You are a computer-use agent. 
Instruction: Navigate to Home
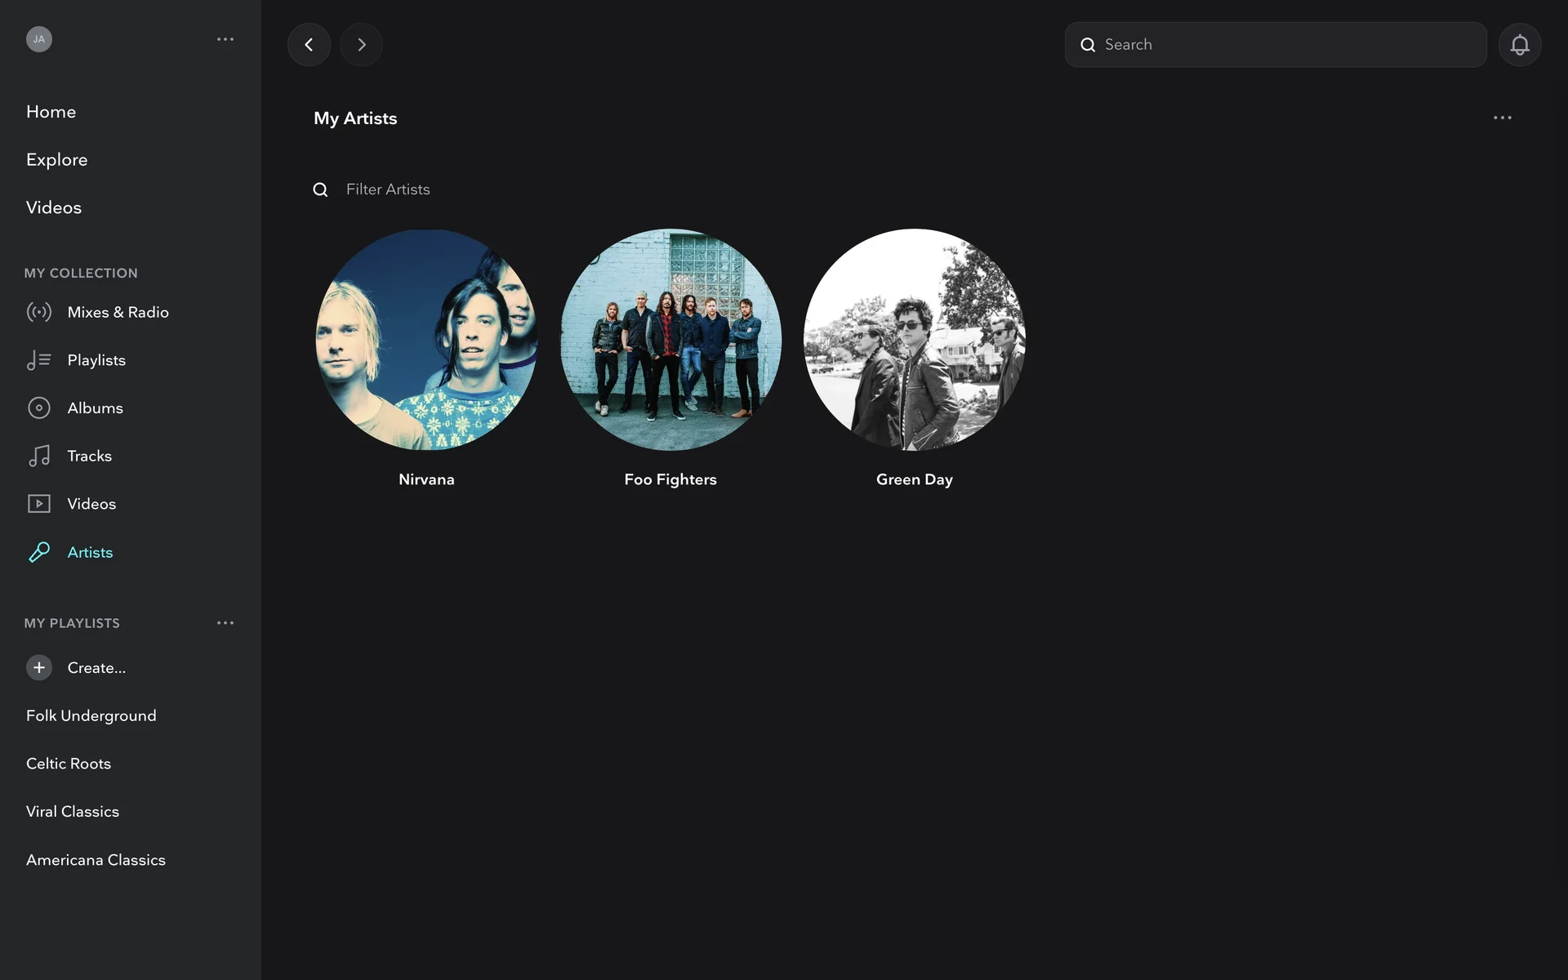pos(51,112)
